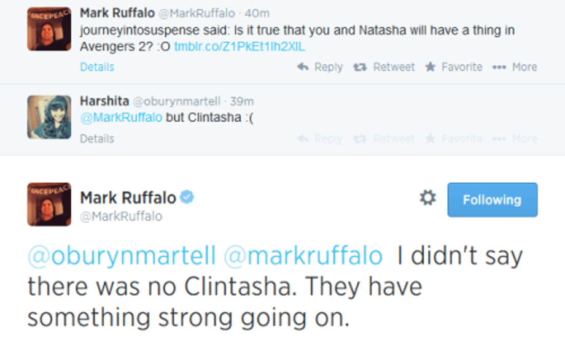Click Harshita's profile picture
Image resolution: width=565 pixels, height=346 pixels.
coord(49,117)
